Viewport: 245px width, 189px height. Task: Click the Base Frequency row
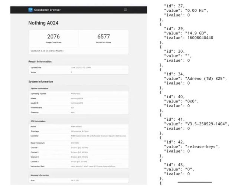tap(78, 143)
